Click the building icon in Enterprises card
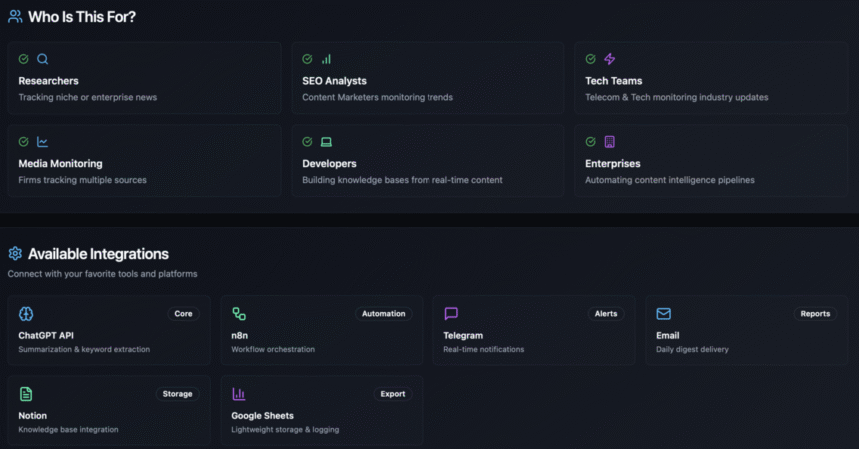This screenshot has width=859, height=449. click(609, 142)
